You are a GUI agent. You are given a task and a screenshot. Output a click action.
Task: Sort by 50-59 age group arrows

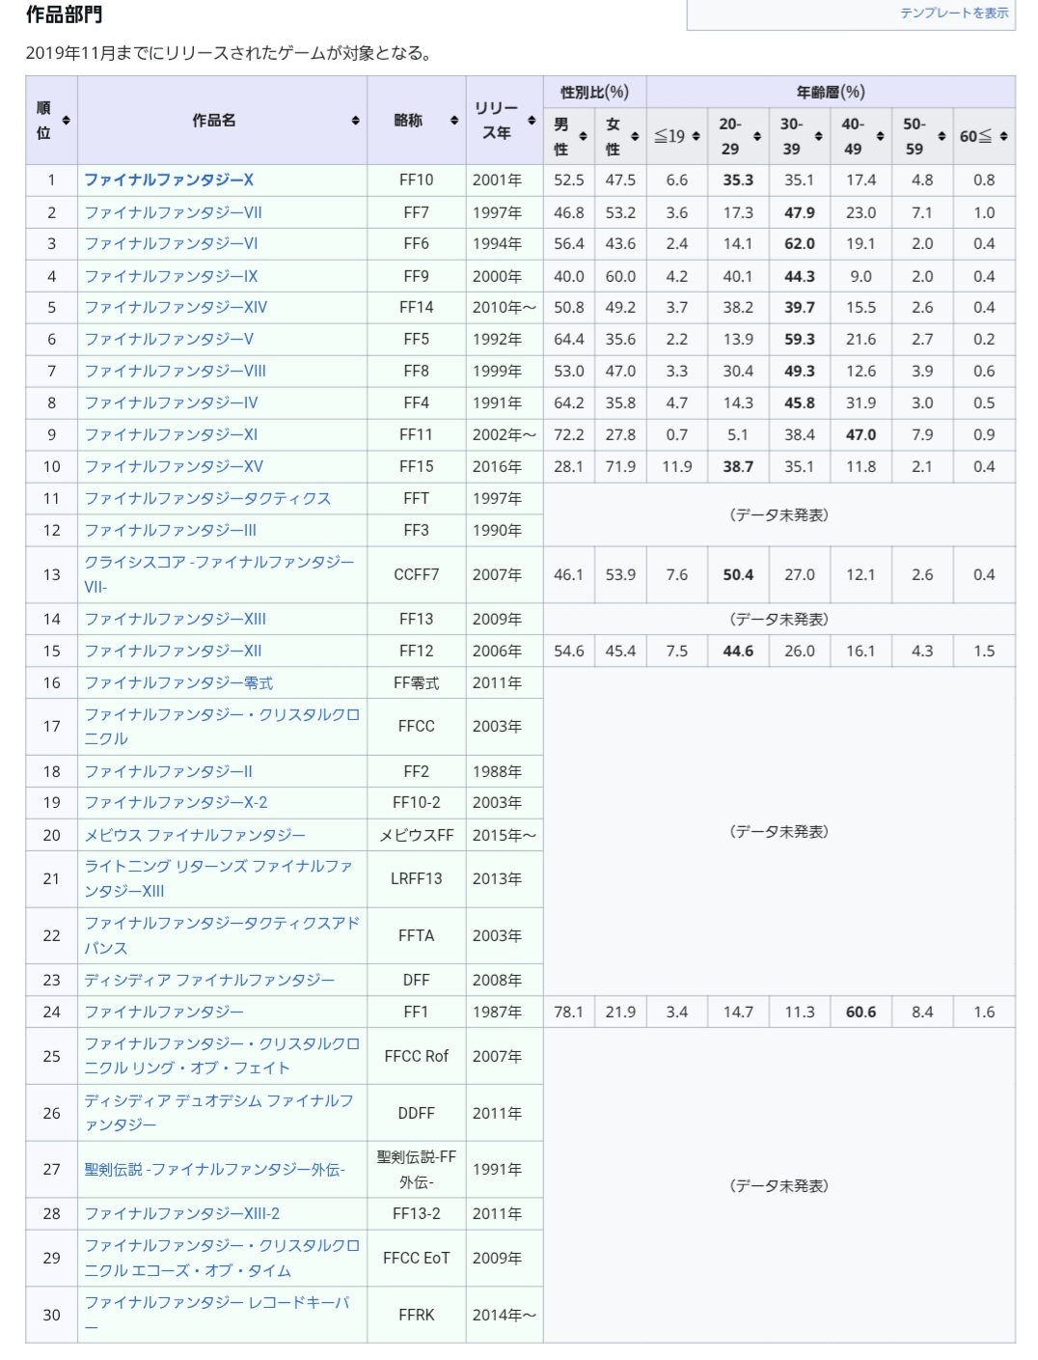click(942, 136)
